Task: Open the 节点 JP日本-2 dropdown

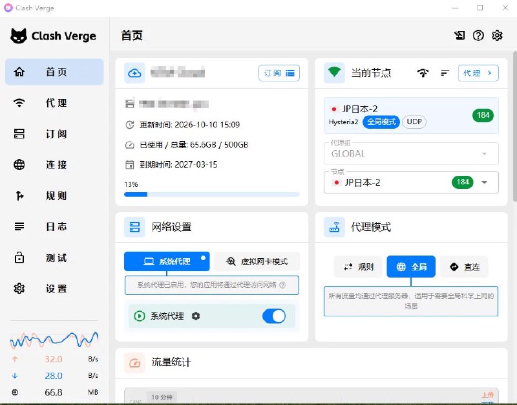Action: click(411, 182)
